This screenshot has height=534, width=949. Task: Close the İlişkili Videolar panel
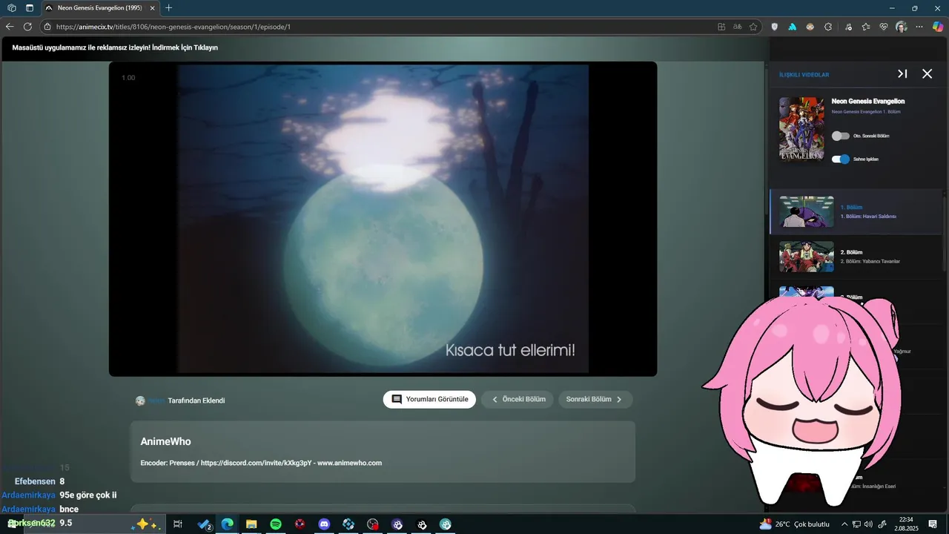pyautogui.click(x=927, y=74)
